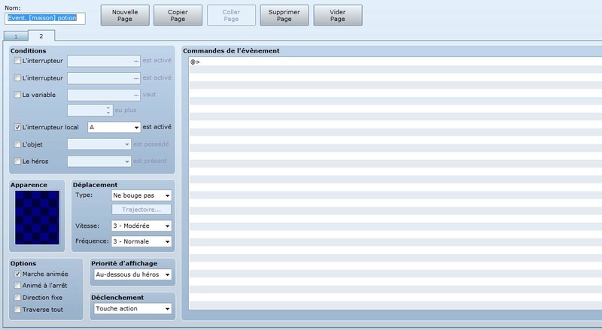
Task: Open the Fréquence dropdown
Action: 141,241
